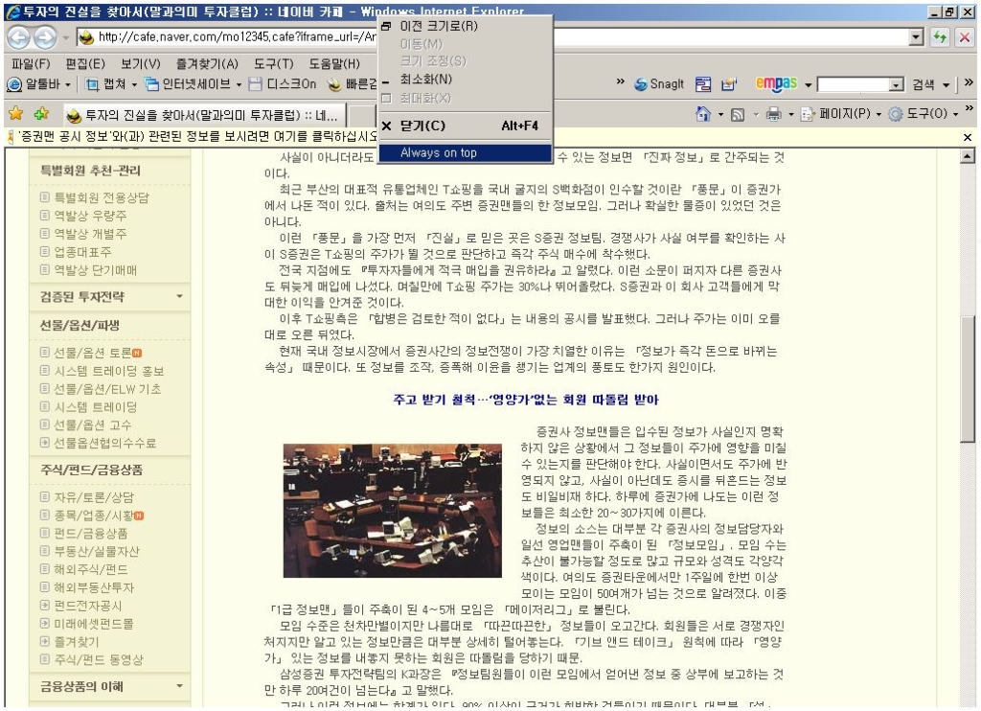Click the new-post badge beside 종목/업종/시황
Image resolution: width=981 pixels, height=711 pixels.
click(139, 516)
